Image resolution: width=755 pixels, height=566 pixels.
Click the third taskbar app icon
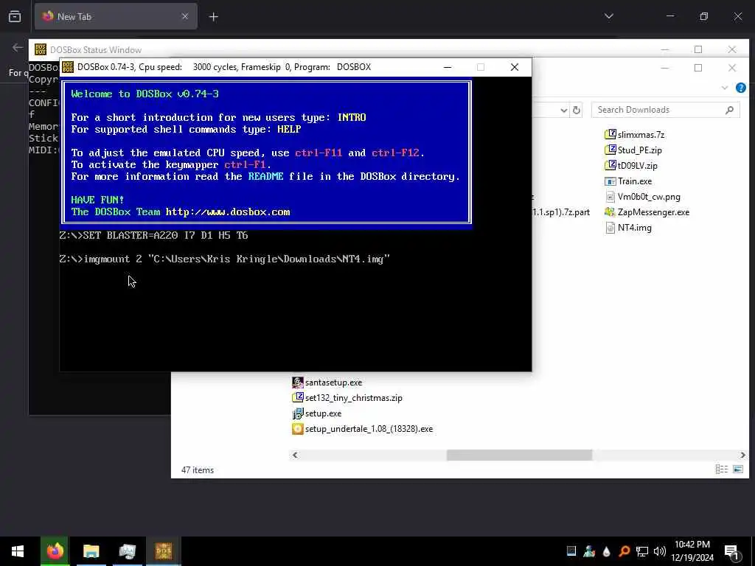tap(127, 551)
